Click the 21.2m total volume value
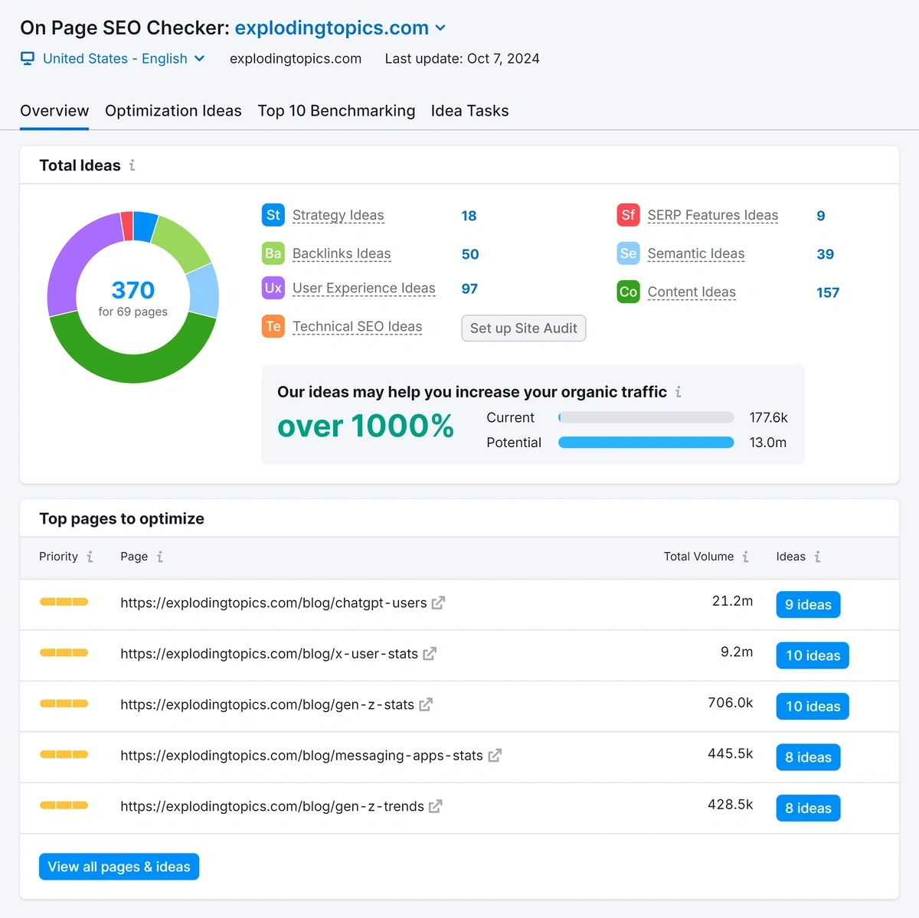 click(732, 601)
